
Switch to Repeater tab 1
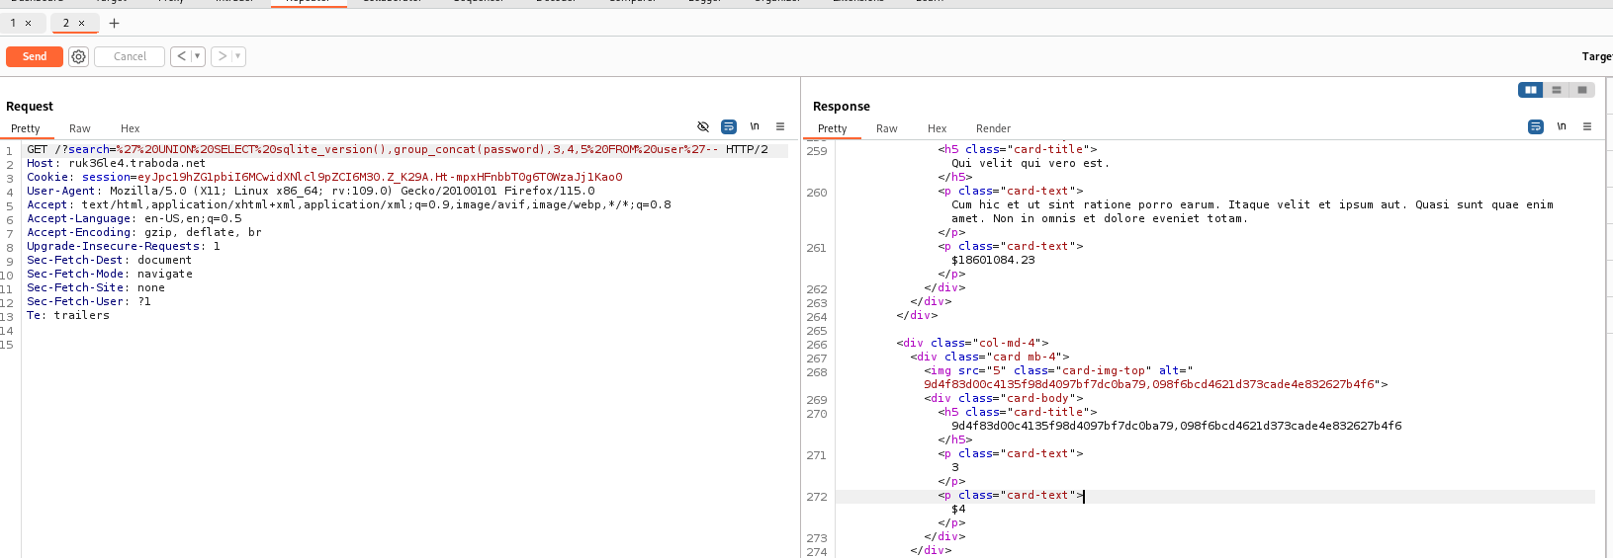(13, 23)
